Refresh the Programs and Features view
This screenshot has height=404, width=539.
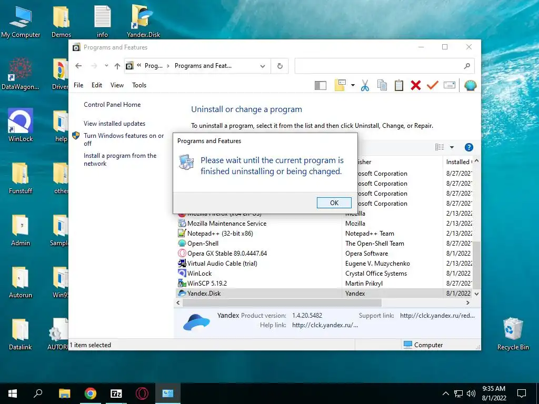[280, 66]
